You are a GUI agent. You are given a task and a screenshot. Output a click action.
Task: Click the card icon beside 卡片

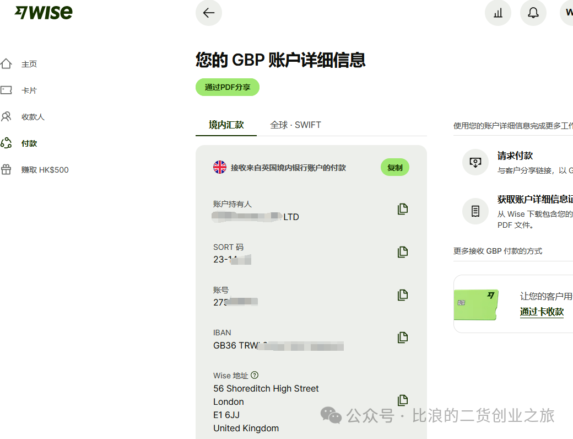point(6,90)
